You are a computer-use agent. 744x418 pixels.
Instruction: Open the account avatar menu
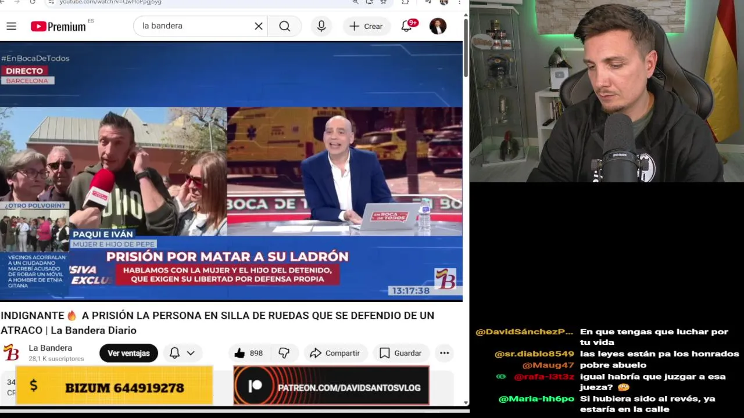(x=438, y=26)
